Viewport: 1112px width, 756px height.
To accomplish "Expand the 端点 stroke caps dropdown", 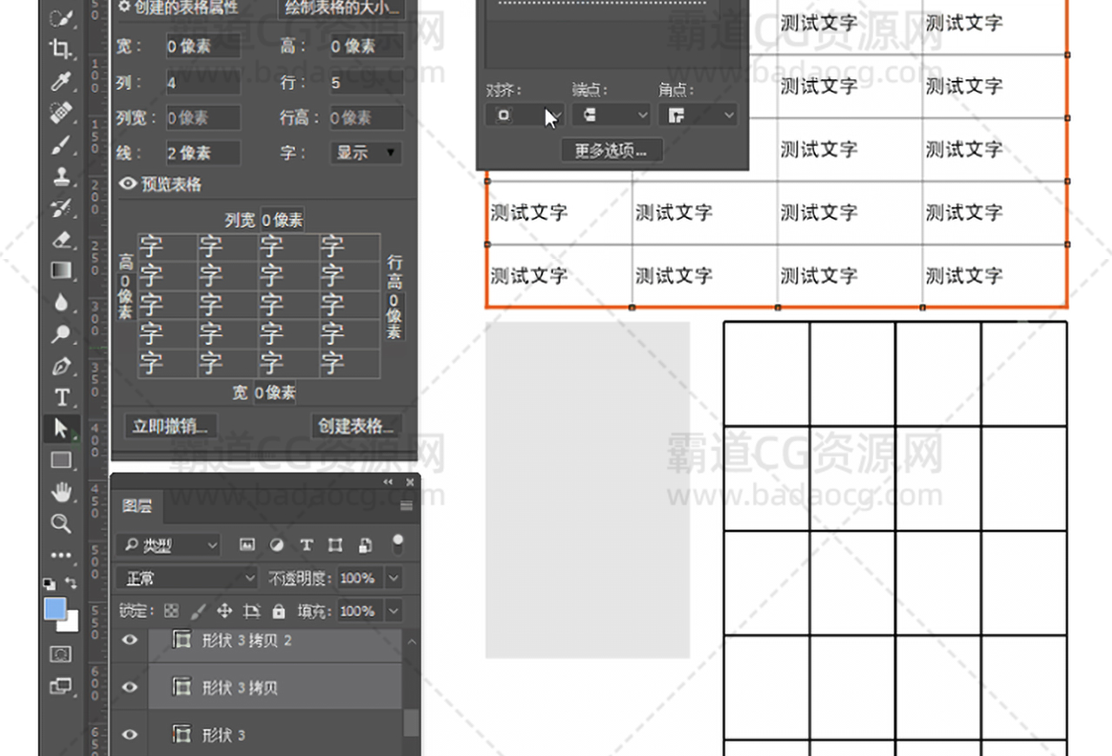I will (x=611, y=115).
